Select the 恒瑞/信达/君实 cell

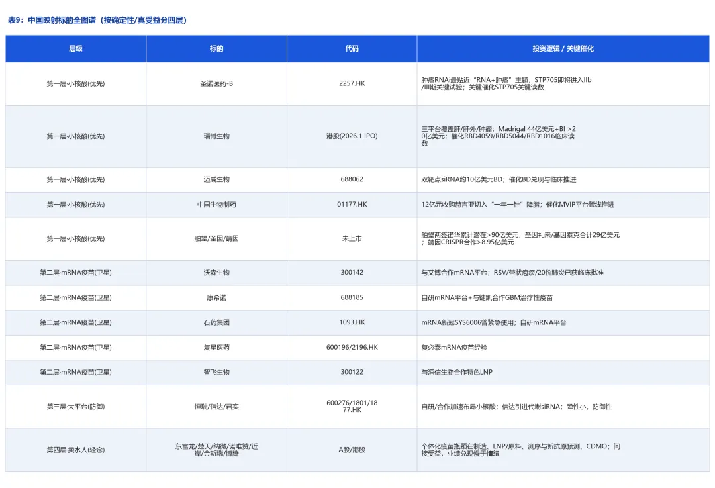pyautogui.click(x=216, y=407)
